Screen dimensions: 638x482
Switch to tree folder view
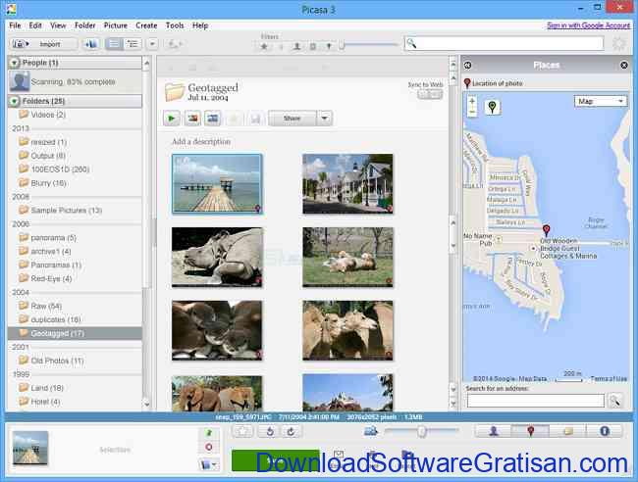pyautogui.click(x=133, y=43)
